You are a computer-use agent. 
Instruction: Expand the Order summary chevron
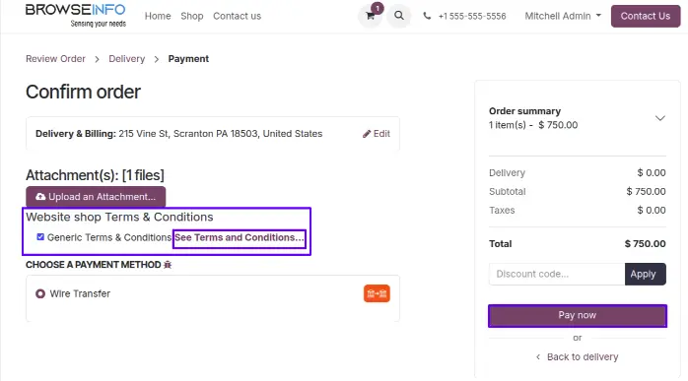tap(660, 118)
